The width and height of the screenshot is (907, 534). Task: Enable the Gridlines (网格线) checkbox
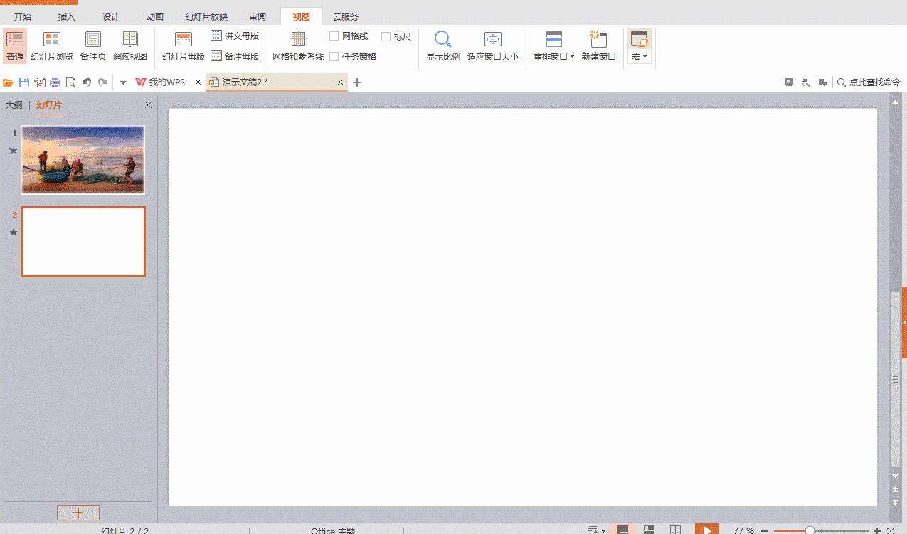click(335, 36)
